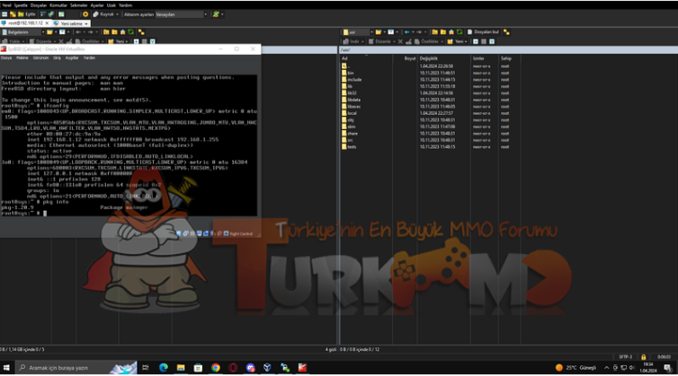Select the tests folder

click(350, 147)
